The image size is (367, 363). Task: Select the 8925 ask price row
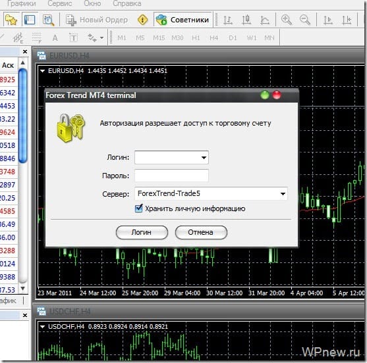(x=9, y=80)
